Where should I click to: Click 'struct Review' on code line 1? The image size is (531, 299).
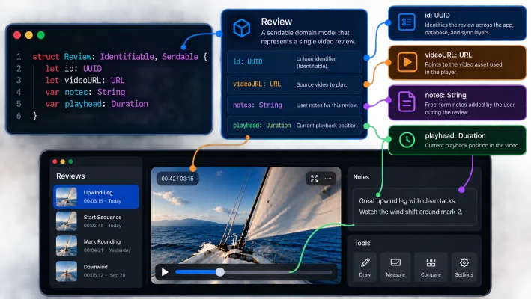62,56
